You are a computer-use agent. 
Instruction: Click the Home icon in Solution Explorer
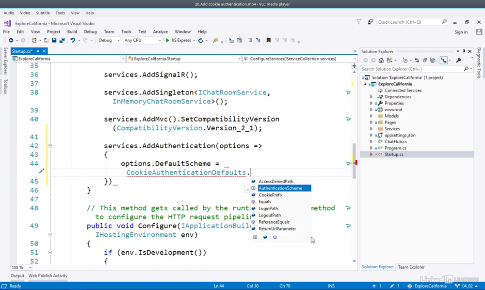tap(381, 61)
